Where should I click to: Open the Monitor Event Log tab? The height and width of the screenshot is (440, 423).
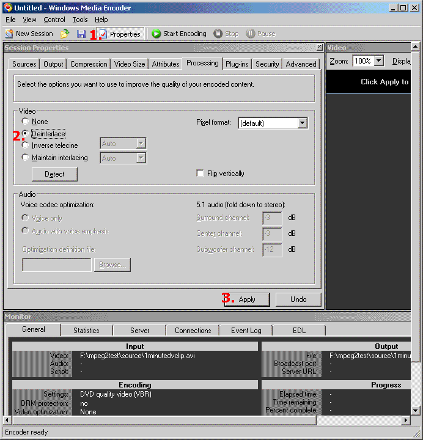click(246, 331)
